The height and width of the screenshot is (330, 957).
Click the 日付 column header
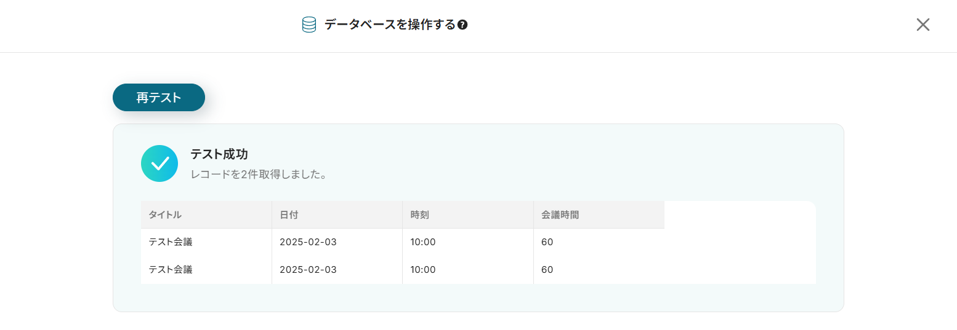point(289,215)
